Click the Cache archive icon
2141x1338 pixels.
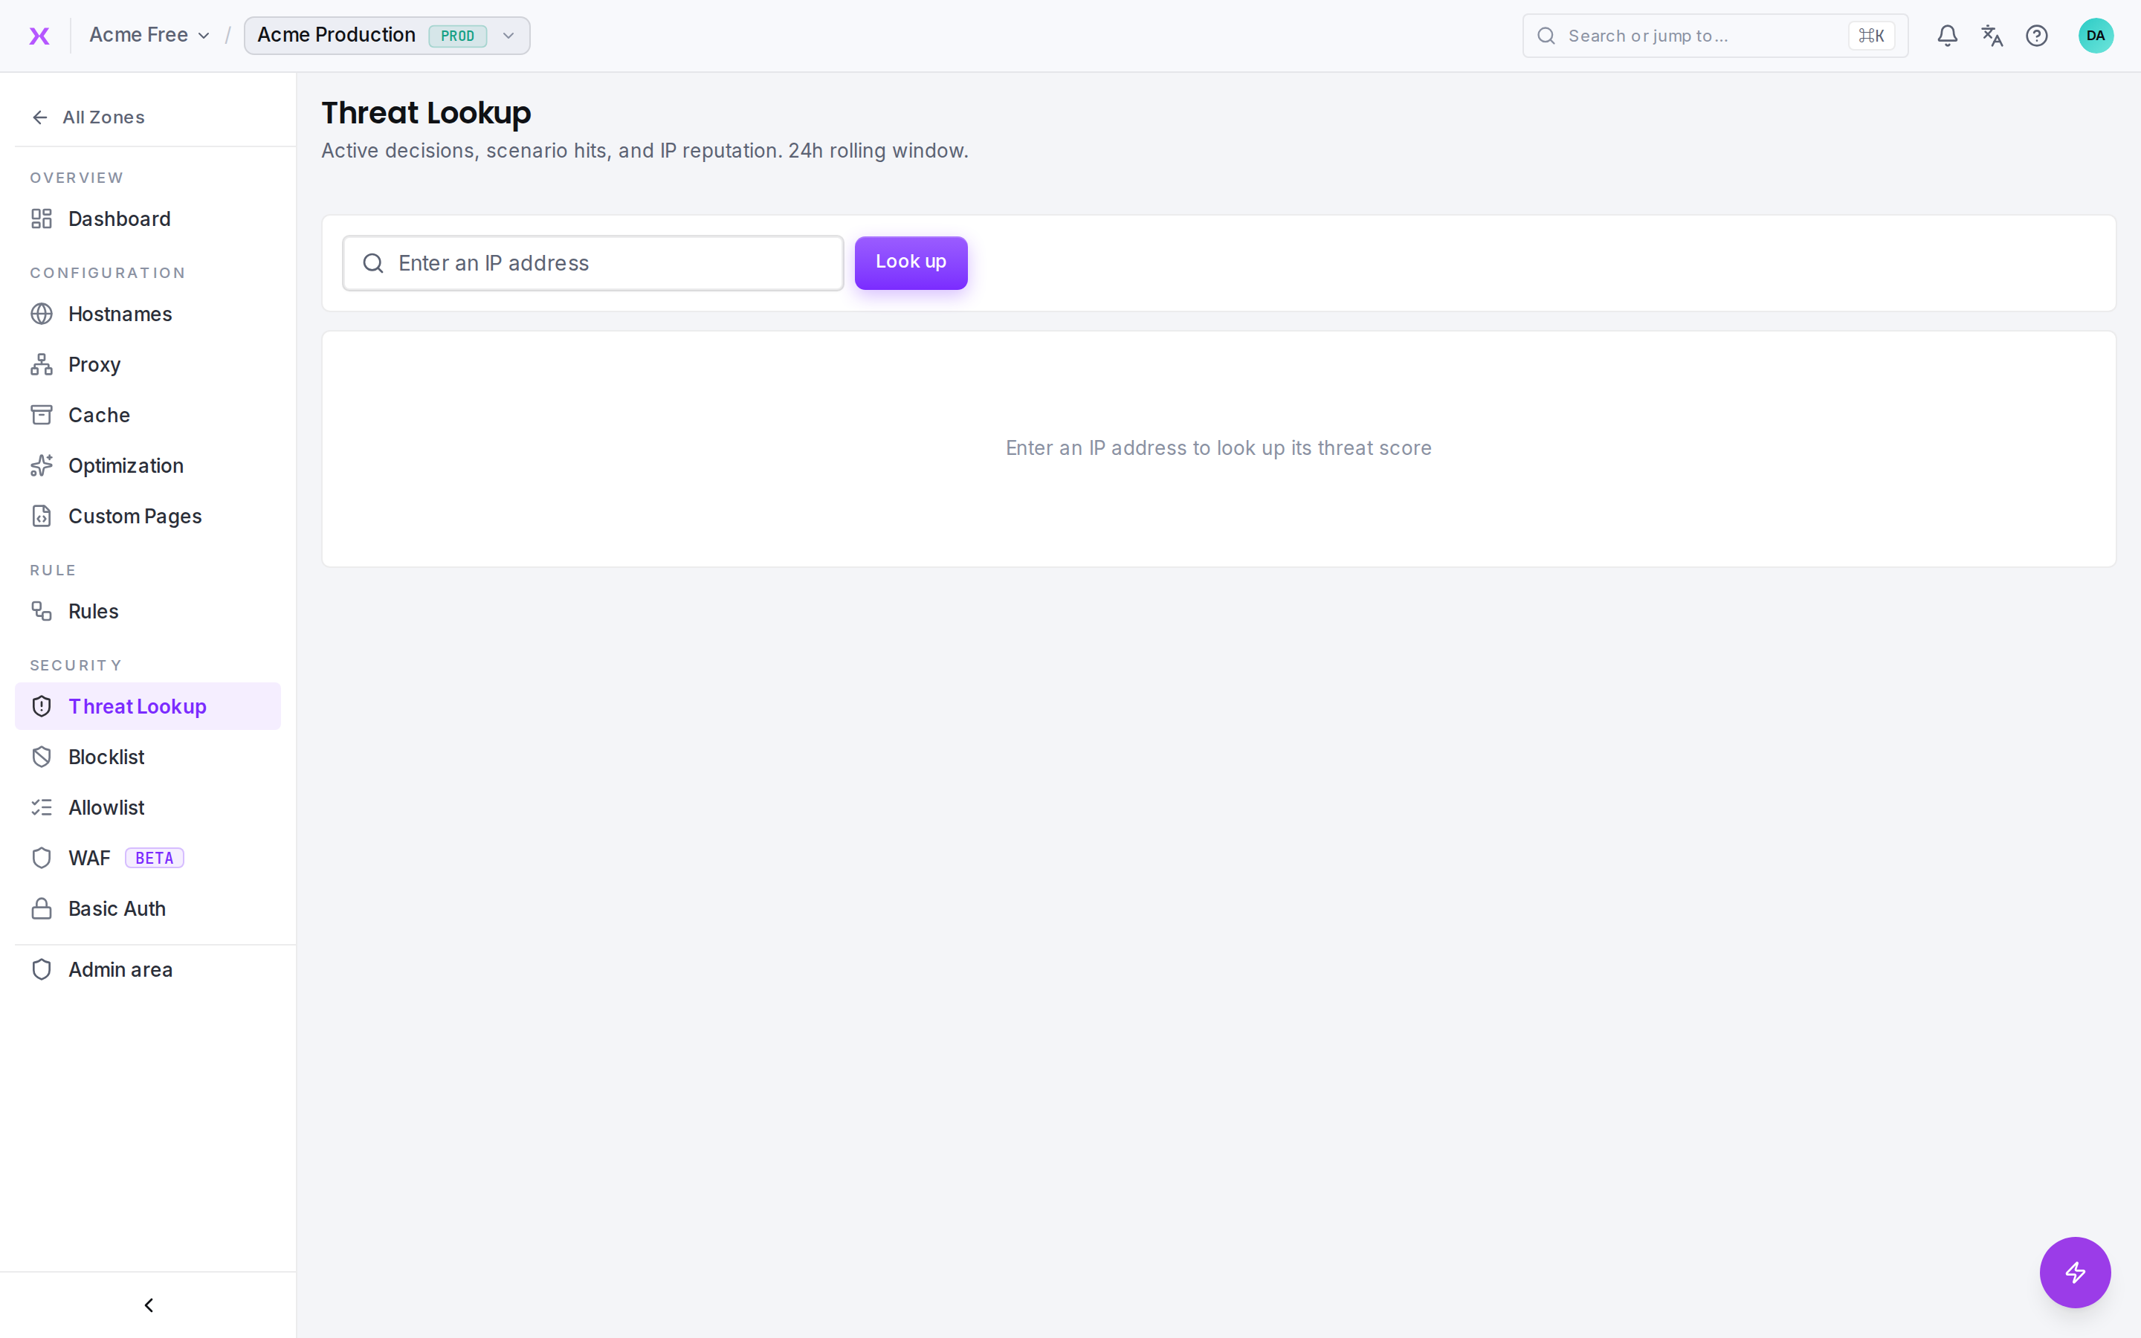click(x=42, y=415)
